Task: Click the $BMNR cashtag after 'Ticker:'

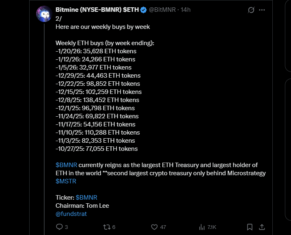Action: pos(86,198)
